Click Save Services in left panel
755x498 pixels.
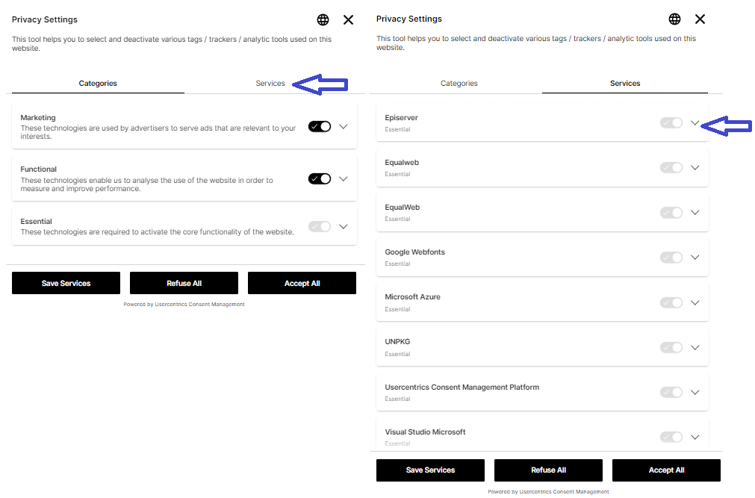(66, 283)
